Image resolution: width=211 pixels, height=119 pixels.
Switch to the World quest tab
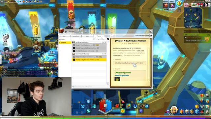coord(87,36)
